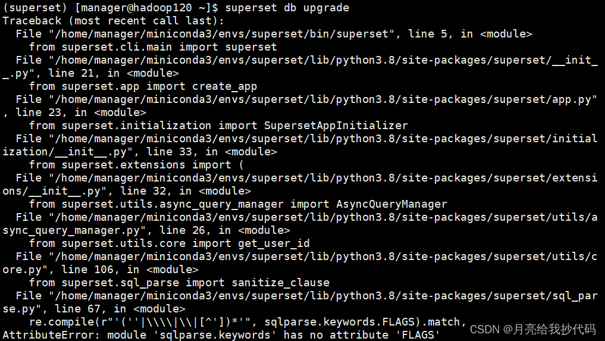Screen dimensions: 605x341
Task: Click the AttributeError message on the last line
Action: click(x=221, y=334)
